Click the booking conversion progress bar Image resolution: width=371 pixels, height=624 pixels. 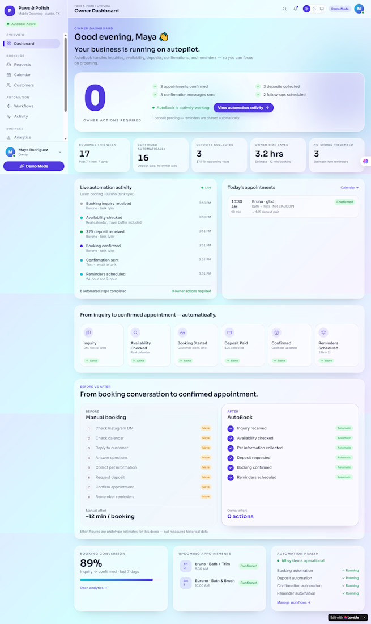point(121,580)
